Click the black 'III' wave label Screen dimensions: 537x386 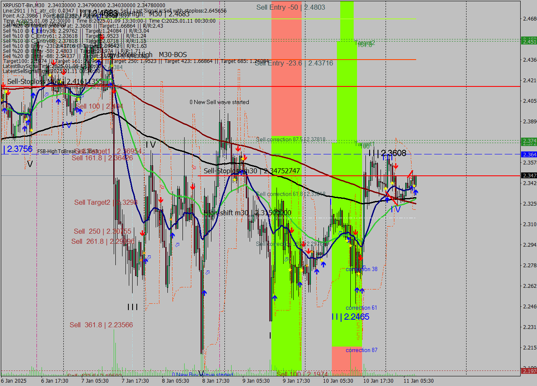(x=133, y=308)
